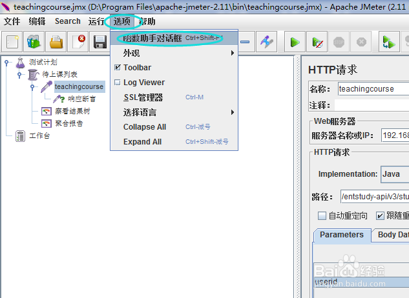Click the New test plan toolbar icon

[12, 42]
